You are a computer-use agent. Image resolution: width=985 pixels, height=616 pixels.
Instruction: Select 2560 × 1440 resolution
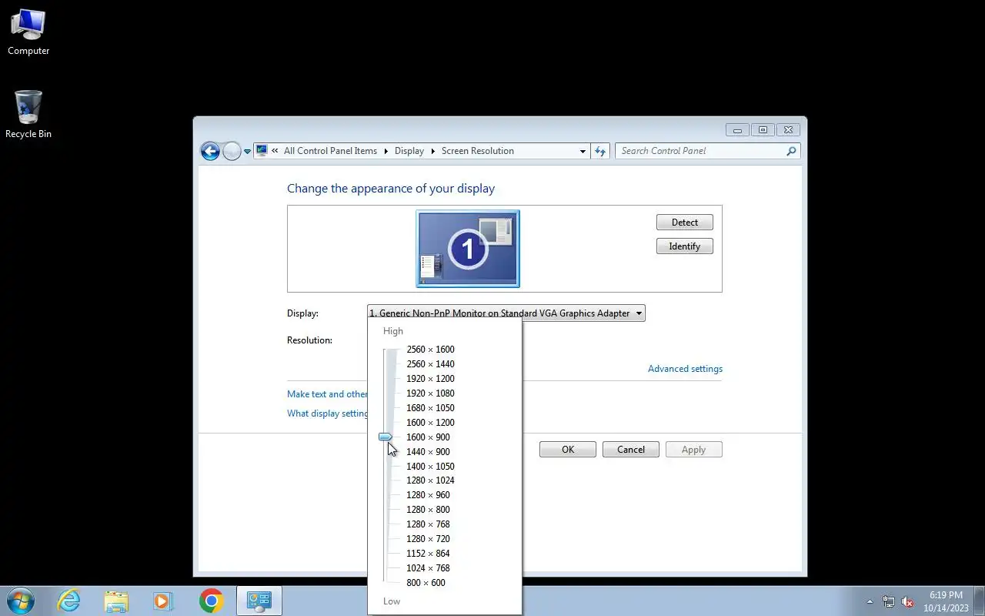(430, 364)
